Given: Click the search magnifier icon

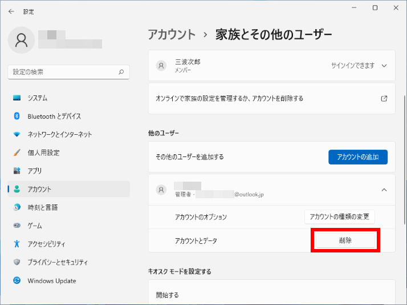Looking at the screenshot, I should (121, 72).
